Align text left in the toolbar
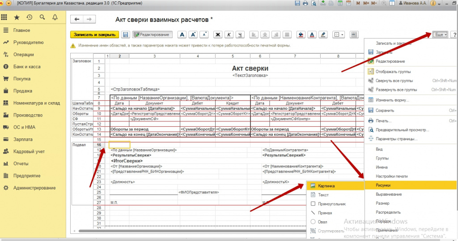Viewport: 458px width, 241px height. coord(254,34)
